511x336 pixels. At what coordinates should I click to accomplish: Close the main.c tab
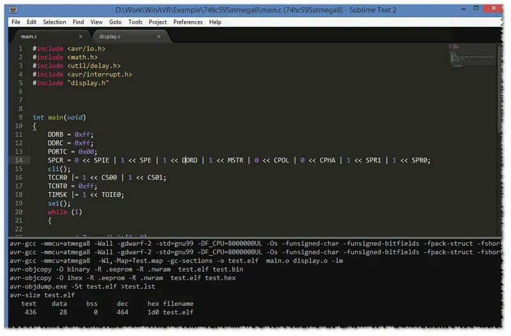point(80,36)
